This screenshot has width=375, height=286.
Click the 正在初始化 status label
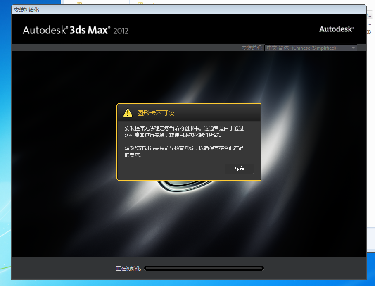coord(128,269)
